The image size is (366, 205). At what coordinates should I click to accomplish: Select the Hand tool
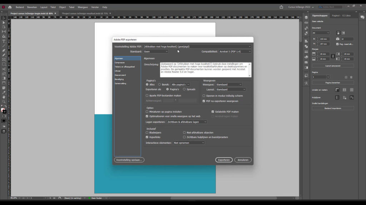pos(4,97)
